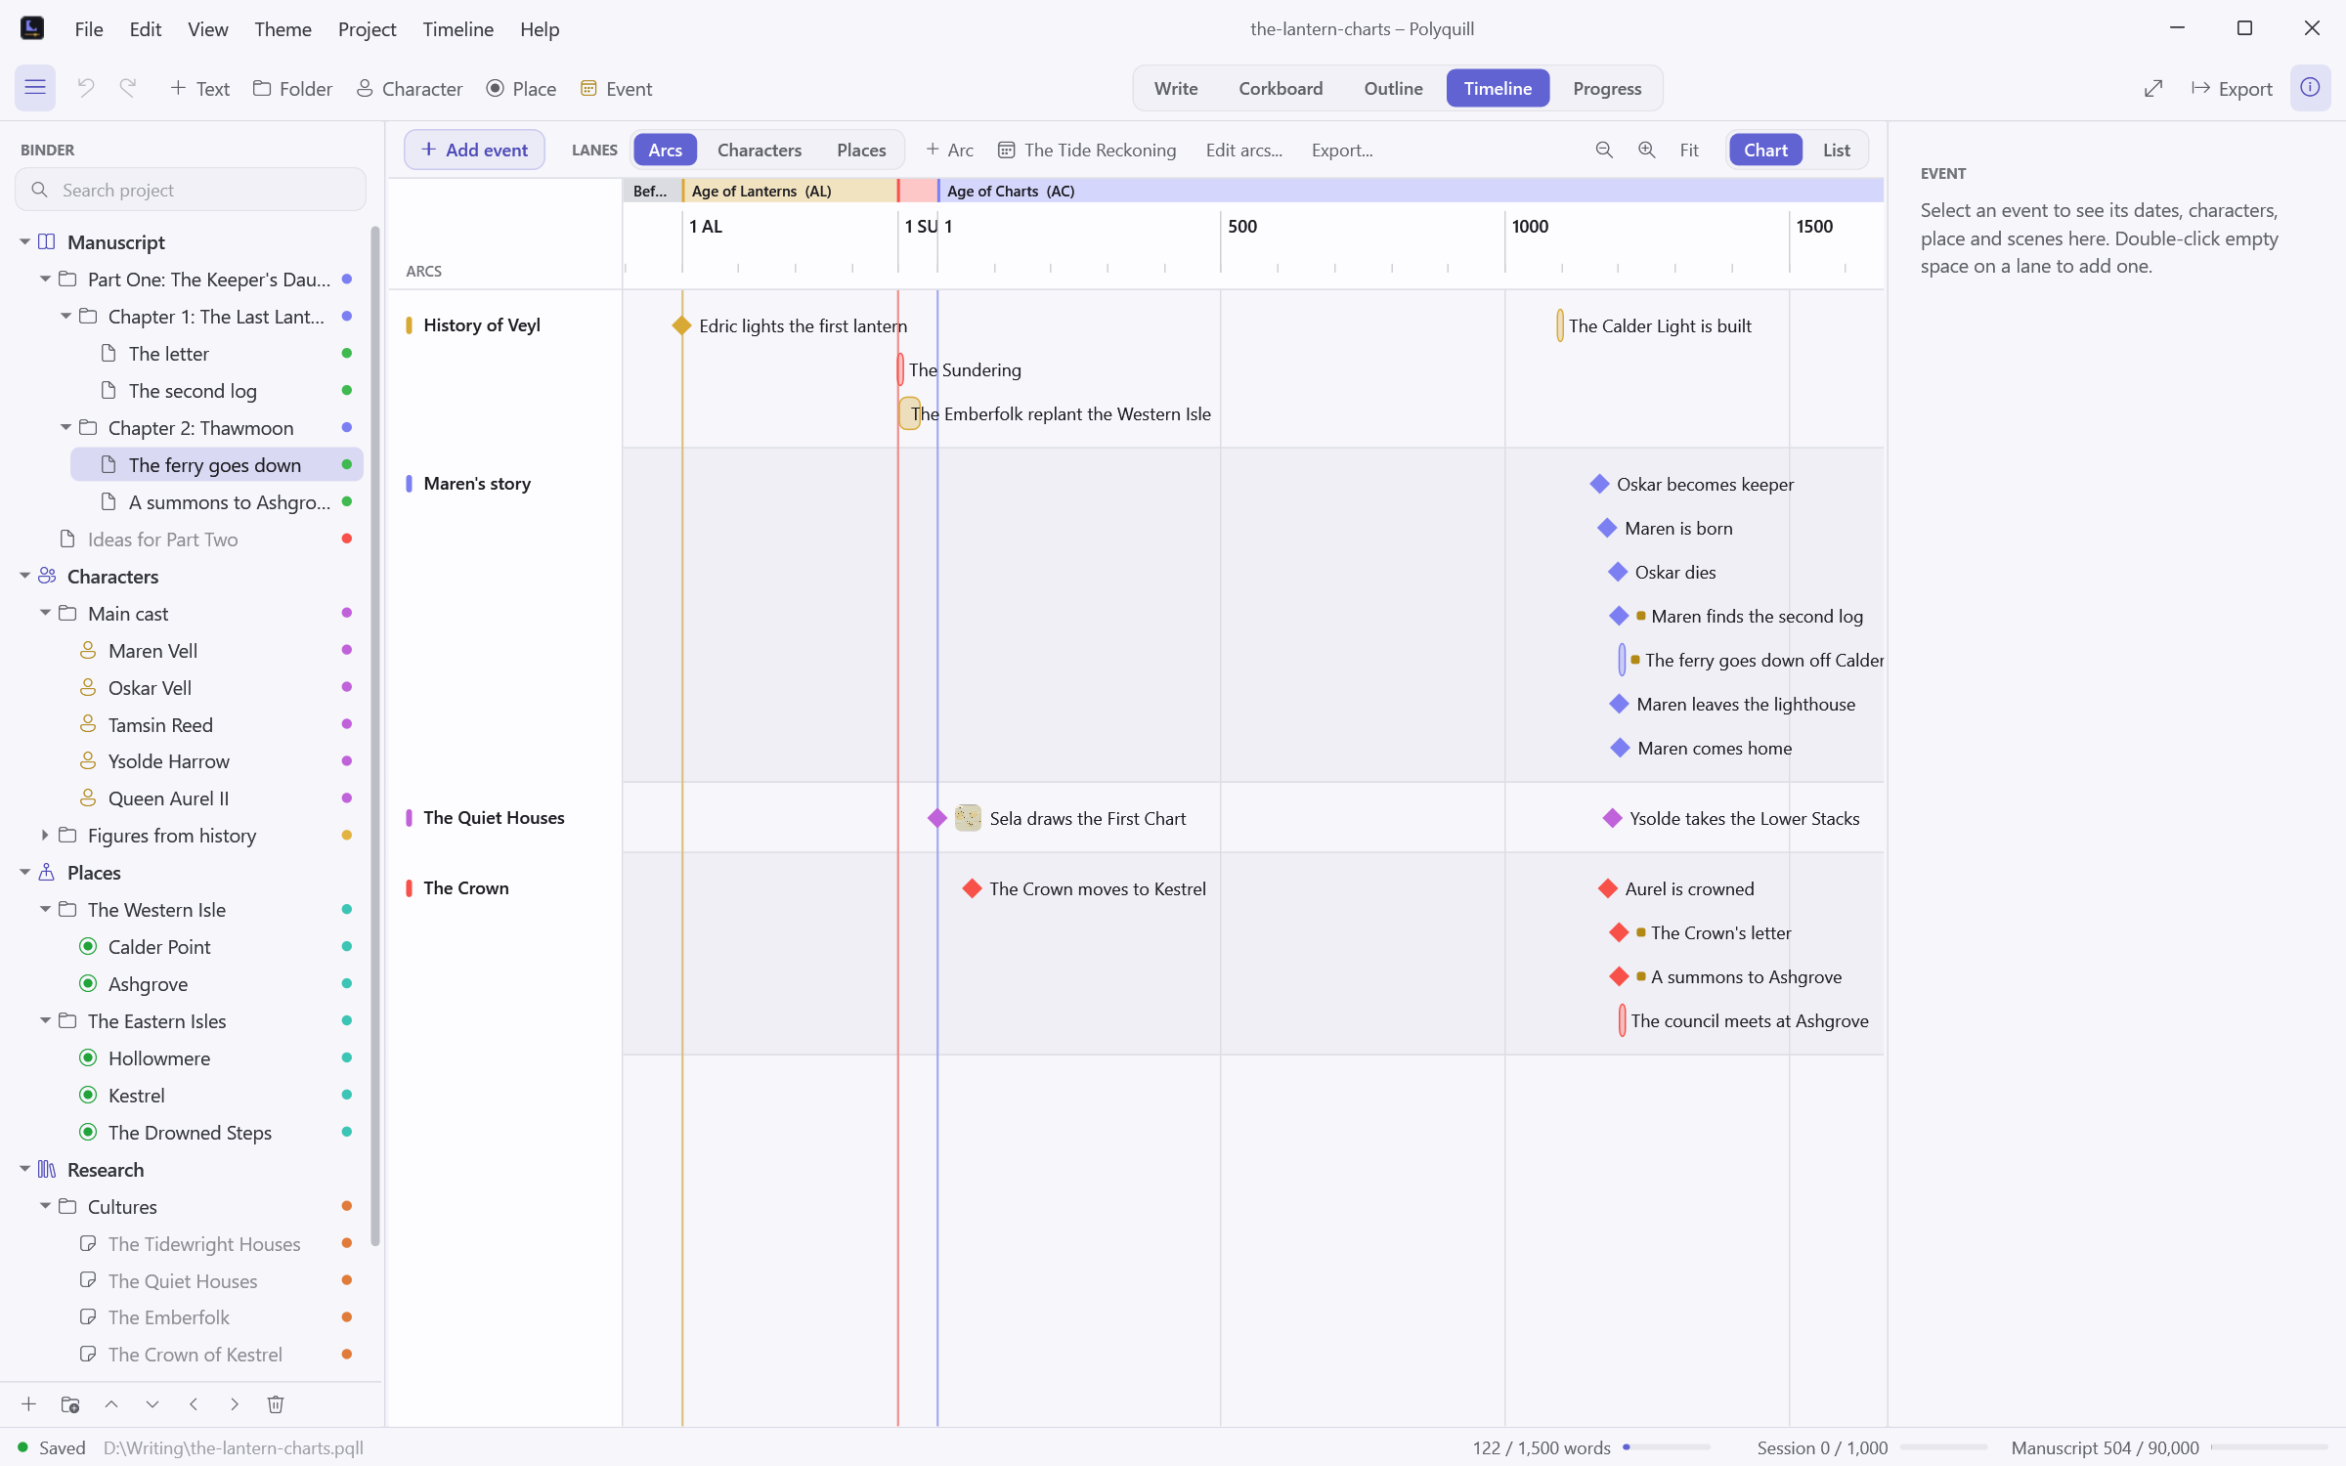
Task: Collapse the Manuscript tree section
Action: pos(24,241)
